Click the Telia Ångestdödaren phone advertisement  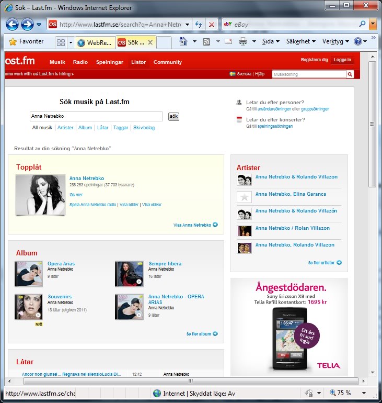point(290,327)
